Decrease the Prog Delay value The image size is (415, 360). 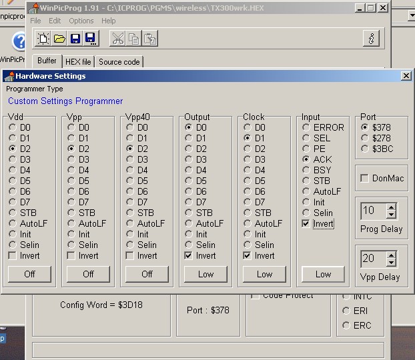coord(392,215)
